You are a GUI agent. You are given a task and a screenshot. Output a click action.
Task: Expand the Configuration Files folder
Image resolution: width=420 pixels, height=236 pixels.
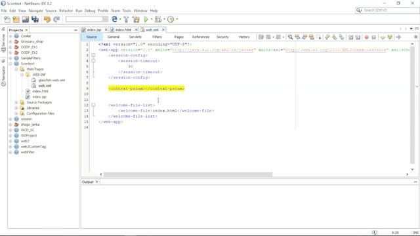pyautogui.click(x=16, y=113)
